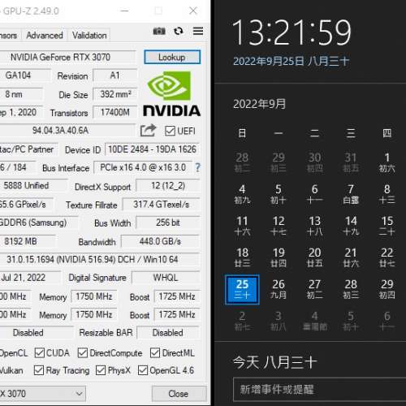Image resolution: width=406 pixels, height=406 pixels.
Task: Select September 1 in the calendar
Action: (x=387, y=162)
